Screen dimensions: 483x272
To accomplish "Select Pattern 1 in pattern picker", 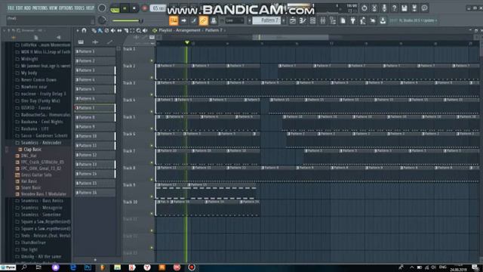I will [x=95, y=51].
